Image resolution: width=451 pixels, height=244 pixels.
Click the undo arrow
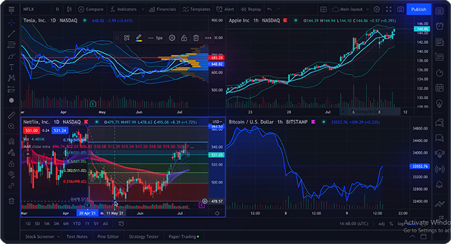click(x=269, y=9)
